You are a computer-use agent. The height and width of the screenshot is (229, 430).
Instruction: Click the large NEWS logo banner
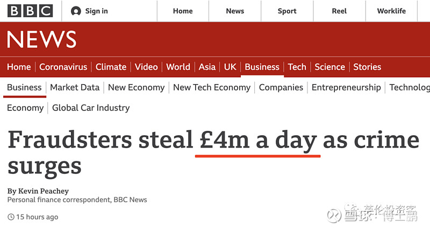tap(42, 40)
